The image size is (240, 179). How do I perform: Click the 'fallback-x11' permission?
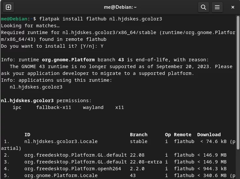coord(54,107)
